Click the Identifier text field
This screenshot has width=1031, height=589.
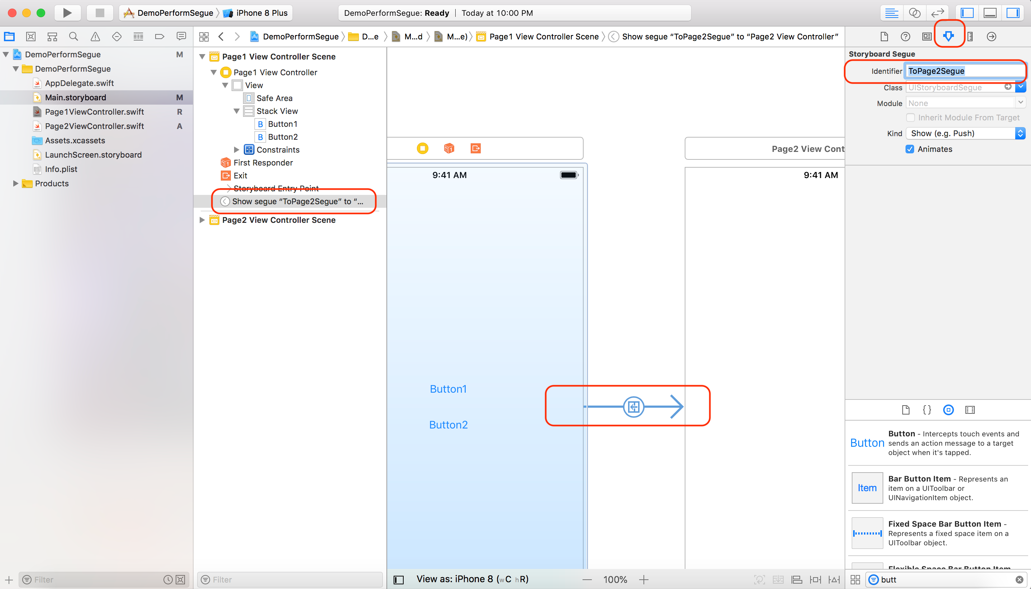(x=963, y=71)
